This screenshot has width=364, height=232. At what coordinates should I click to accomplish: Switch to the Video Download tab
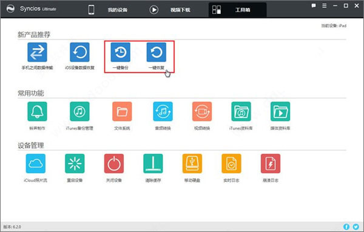point(170,10)
